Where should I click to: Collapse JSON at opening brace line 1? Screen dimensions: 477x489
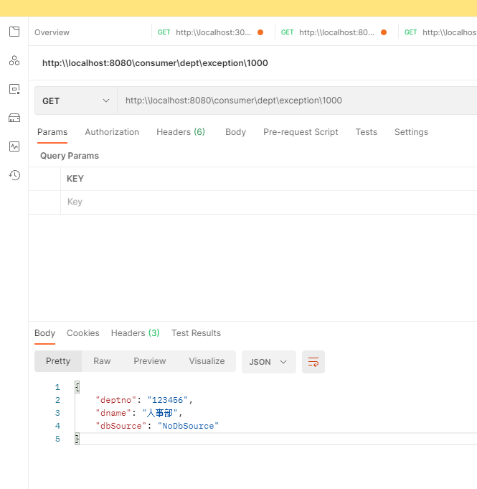(x=77, y=387)
